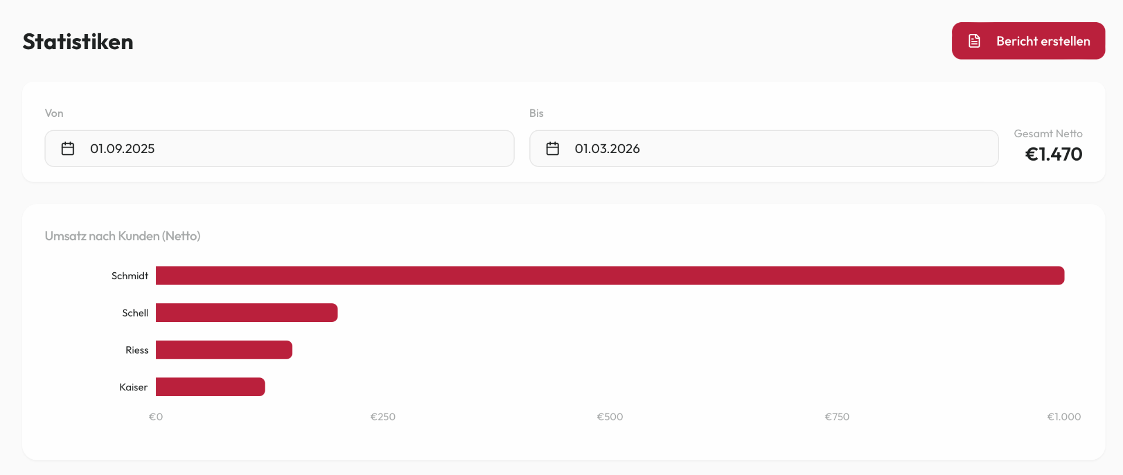Click the Kaiser customer label
Image resolution: width=1123 pixels, height=475 pixels.
pyautogui.click(x=133, y=387)
